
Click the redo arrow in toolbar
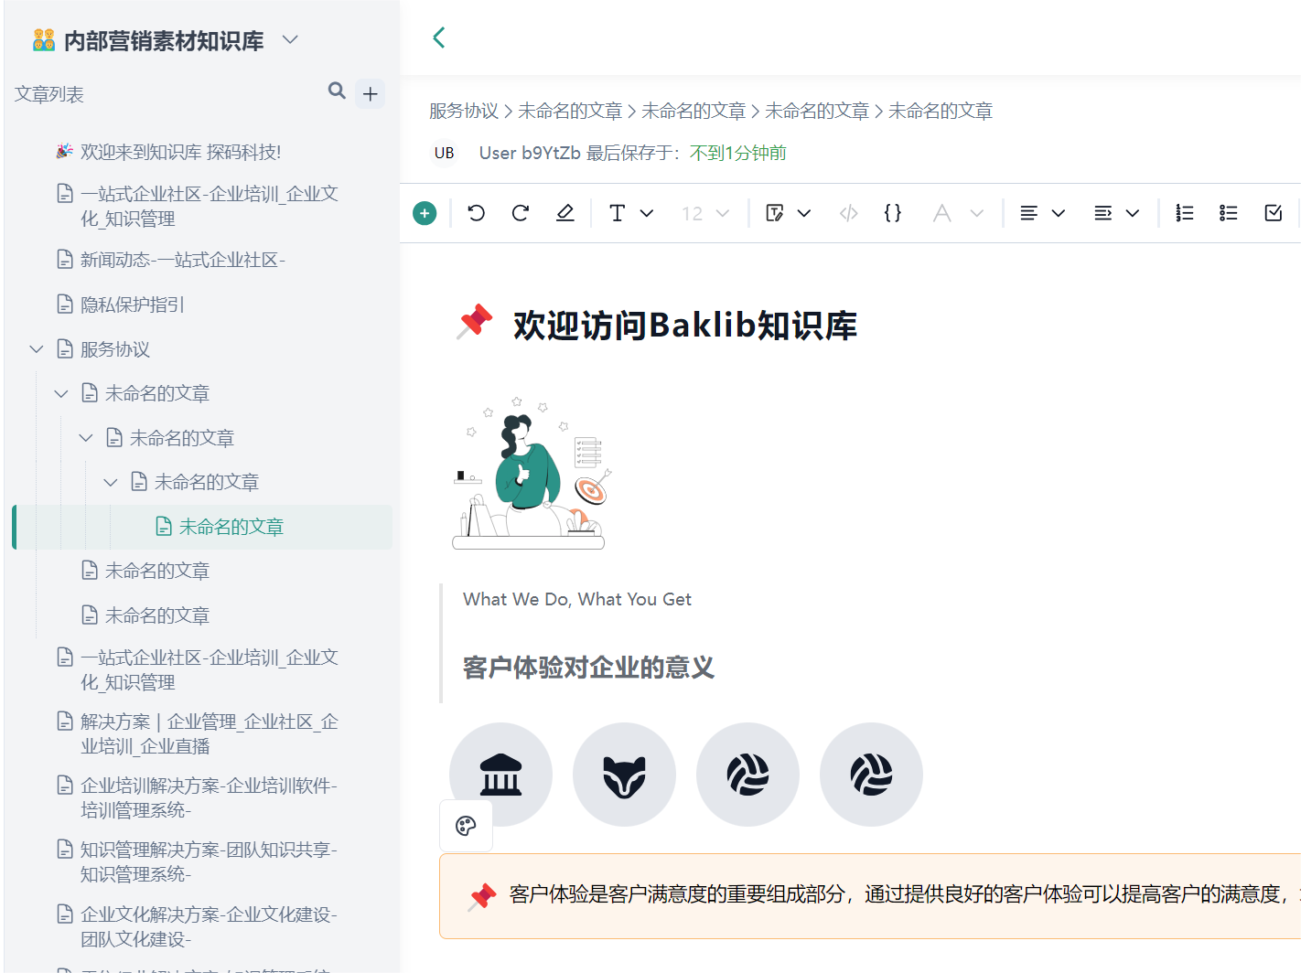[521, 213]
